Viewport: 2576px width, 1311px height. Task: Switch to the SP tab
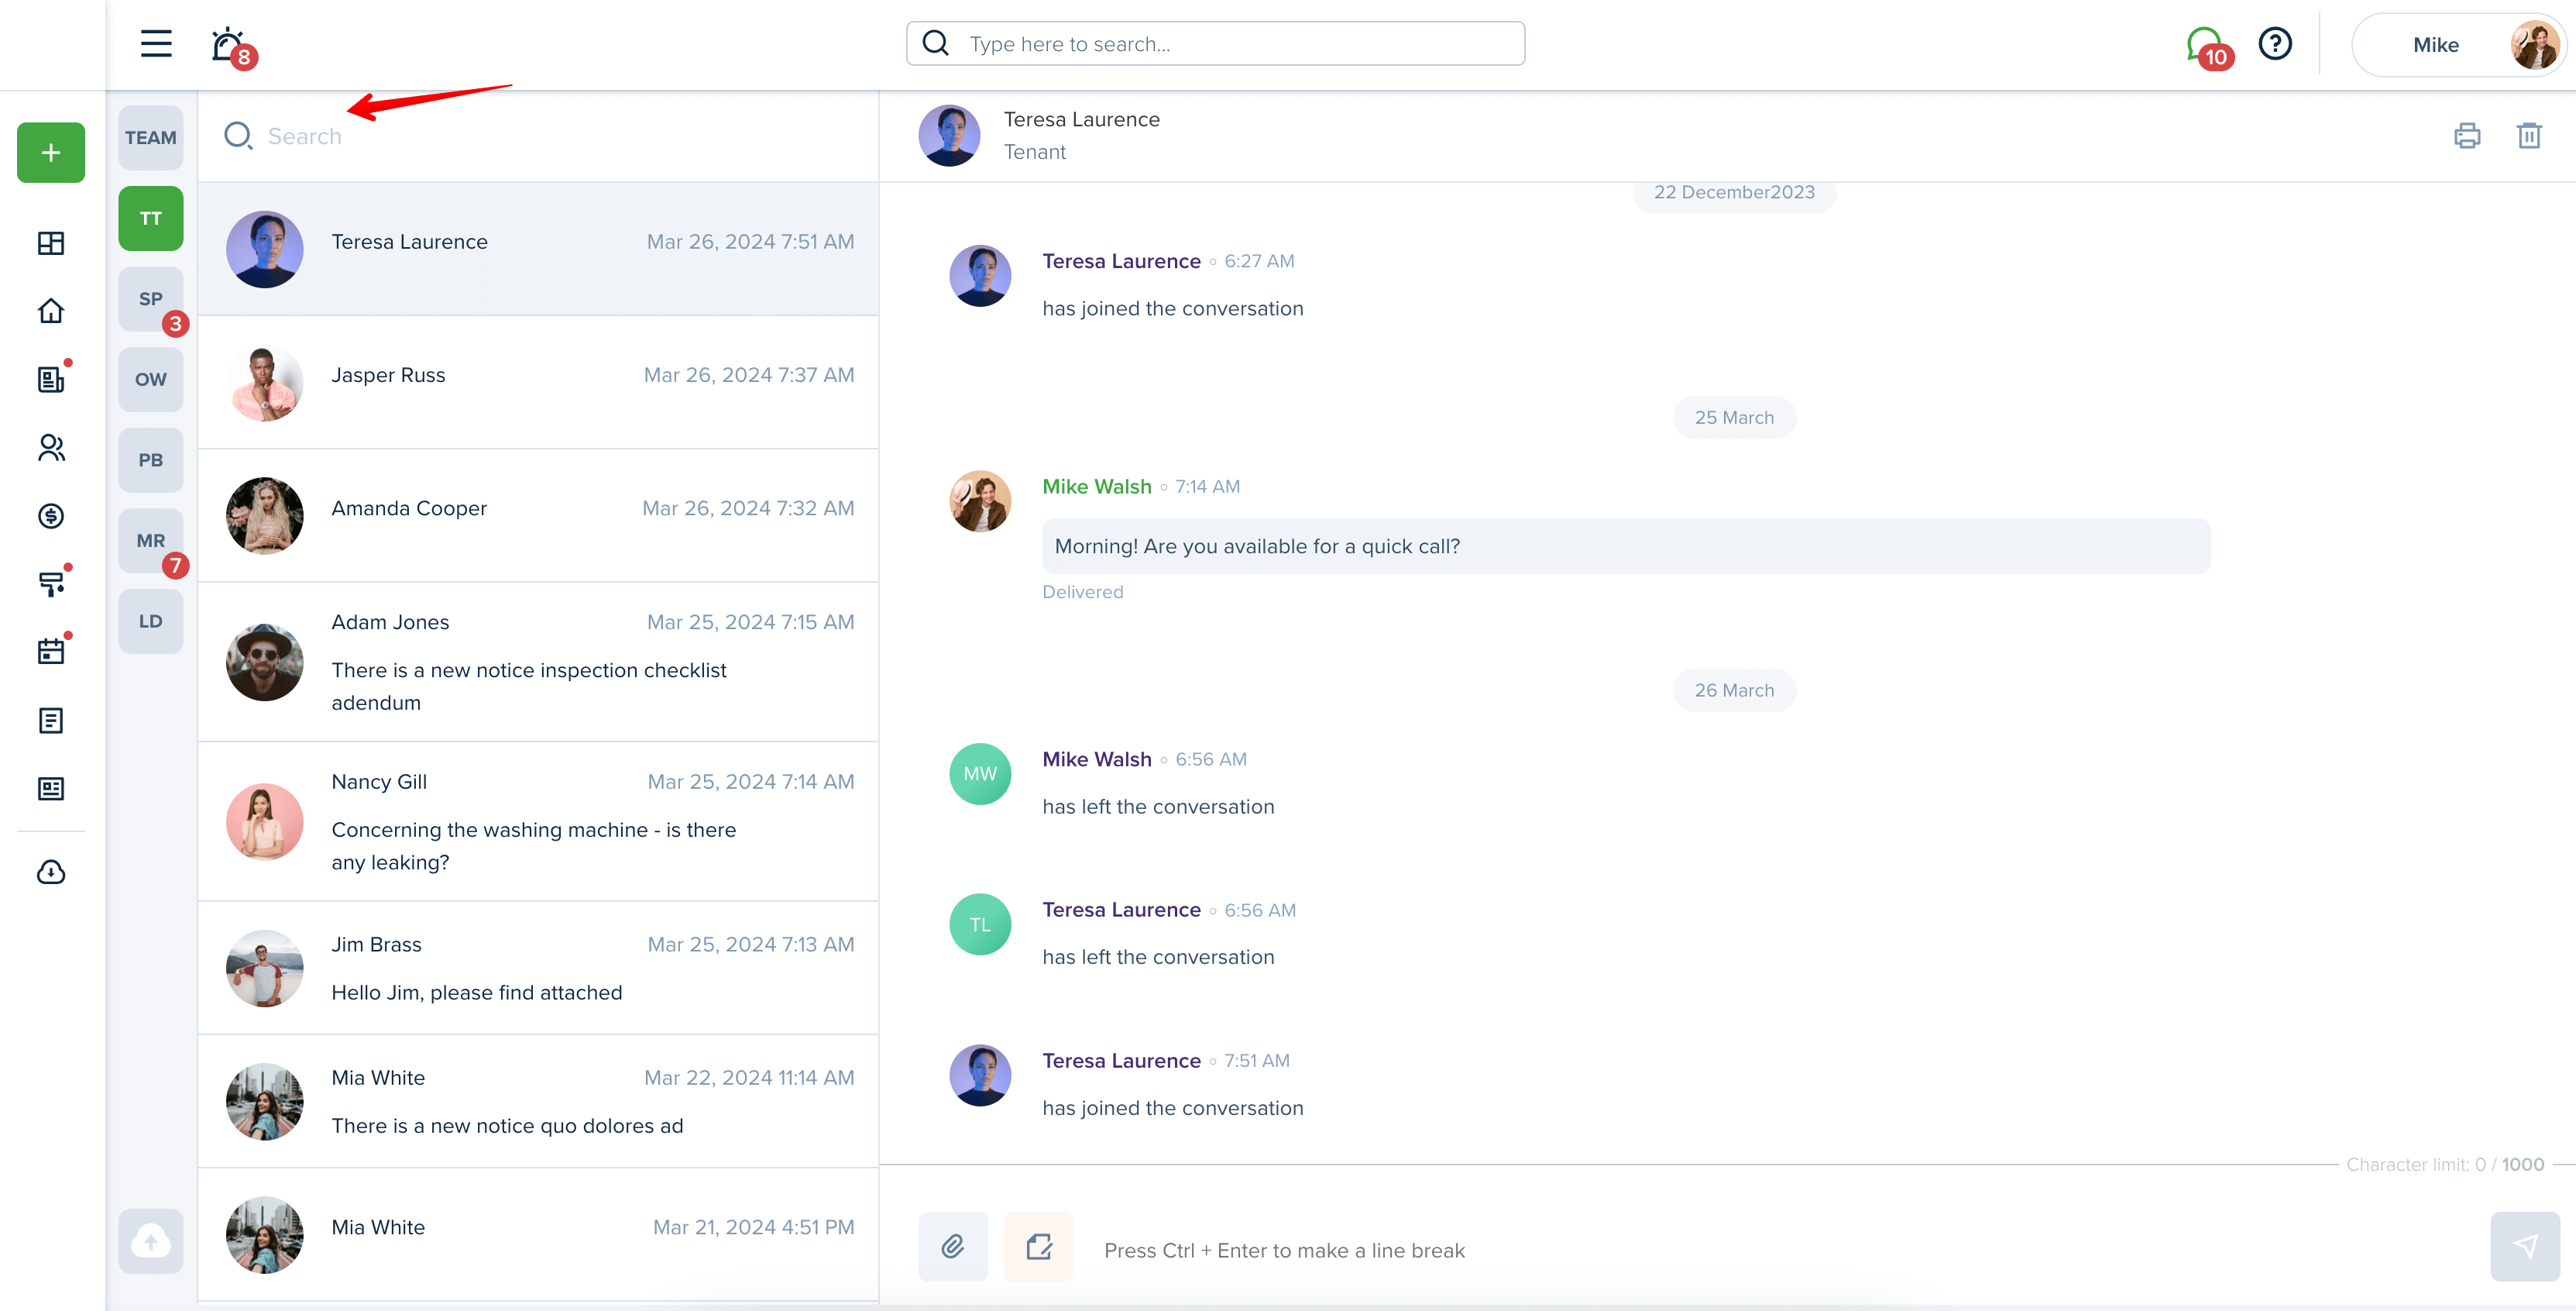point(151,299)
